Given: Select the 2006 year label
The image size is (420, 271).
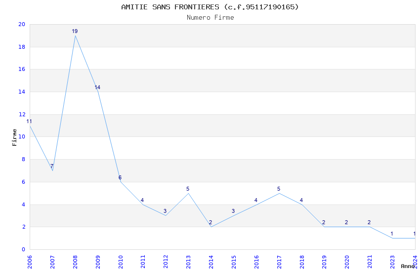Looking at the screenshot, I should [30, 262].
